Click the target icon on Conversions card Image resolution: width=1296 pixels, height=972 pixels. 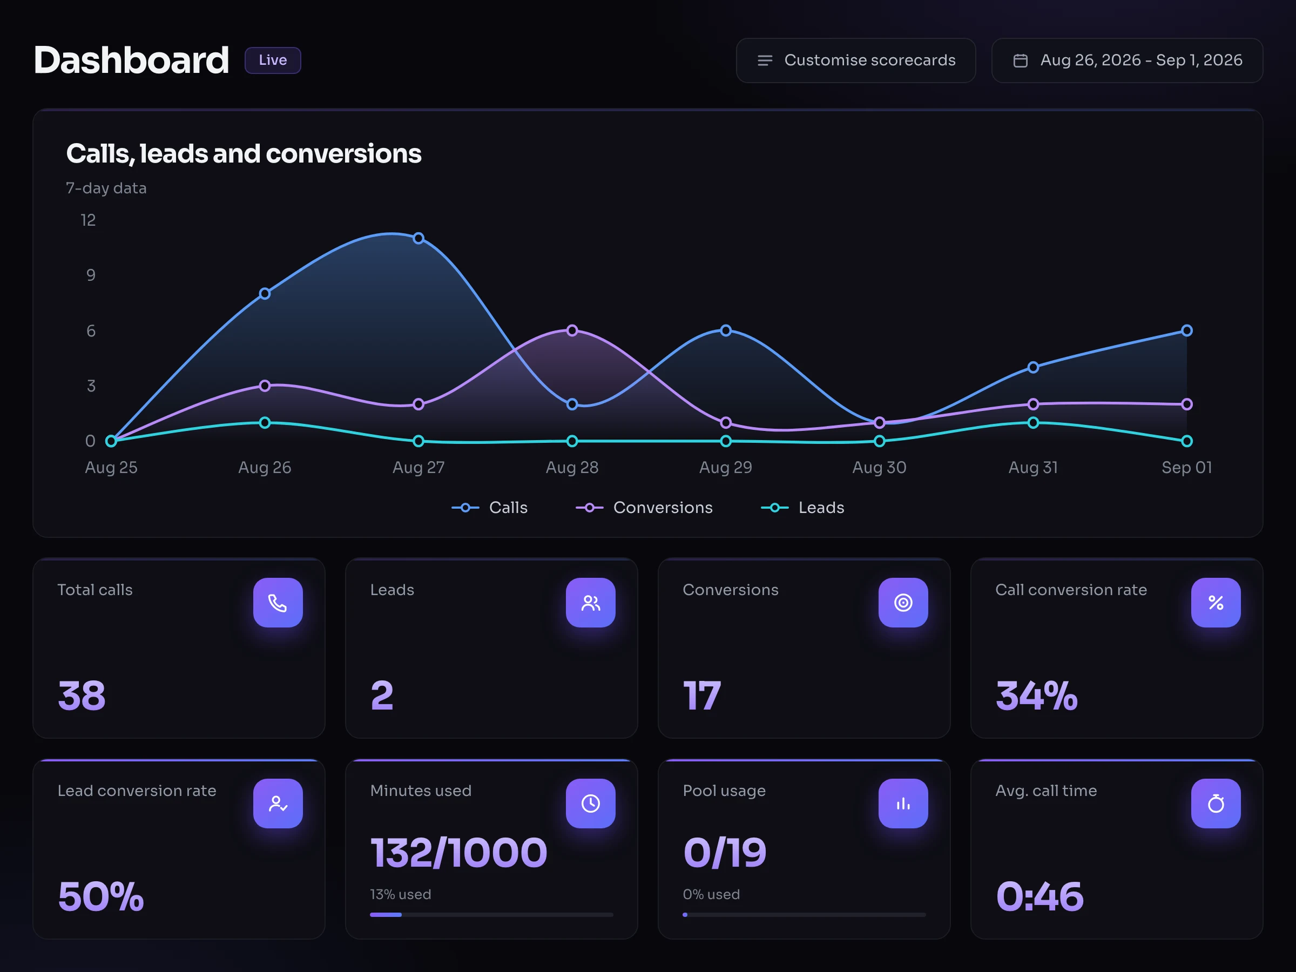pyautogui.click(x=903, y=602)
